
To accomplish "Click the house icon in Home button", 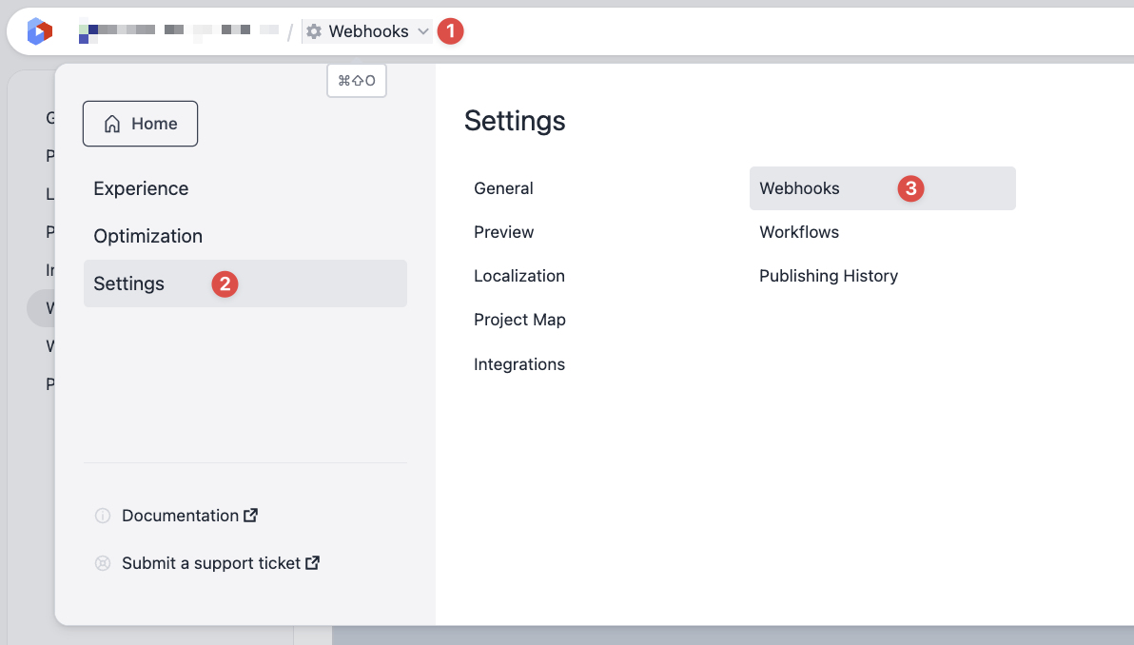I will point(112,124).
